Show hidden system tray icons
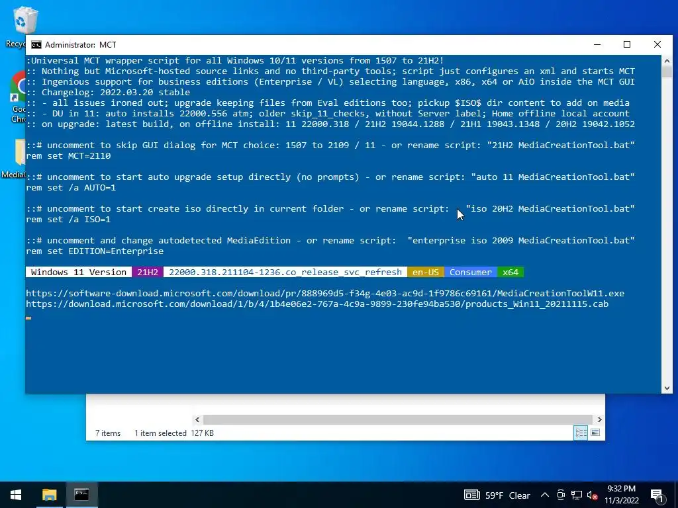 point(545,495)
